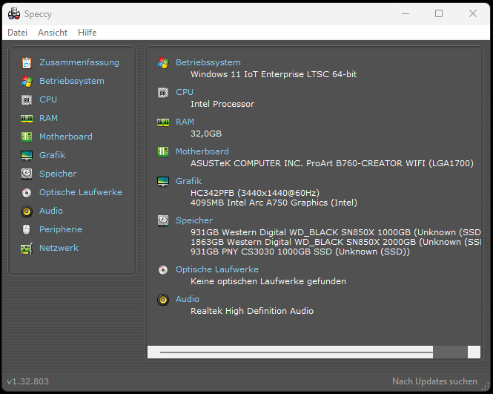The image size is (493, 394).
Task: Open the Datei menu
Action: click(17, 33)
